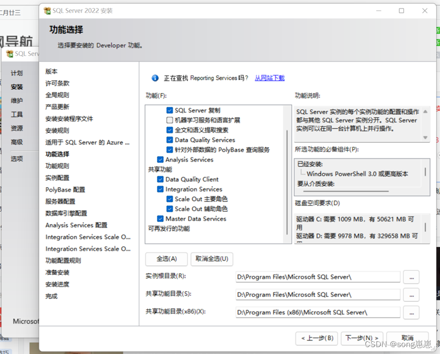Open 安装 in the background installer window
The height and width of the screenshot is (354, 440).
17,87
